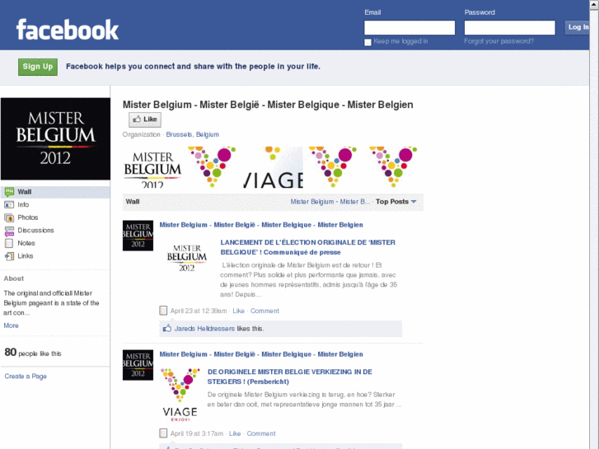Click the Log In button
The width and height of the screenshot is (599, 449).
point(578,27)
